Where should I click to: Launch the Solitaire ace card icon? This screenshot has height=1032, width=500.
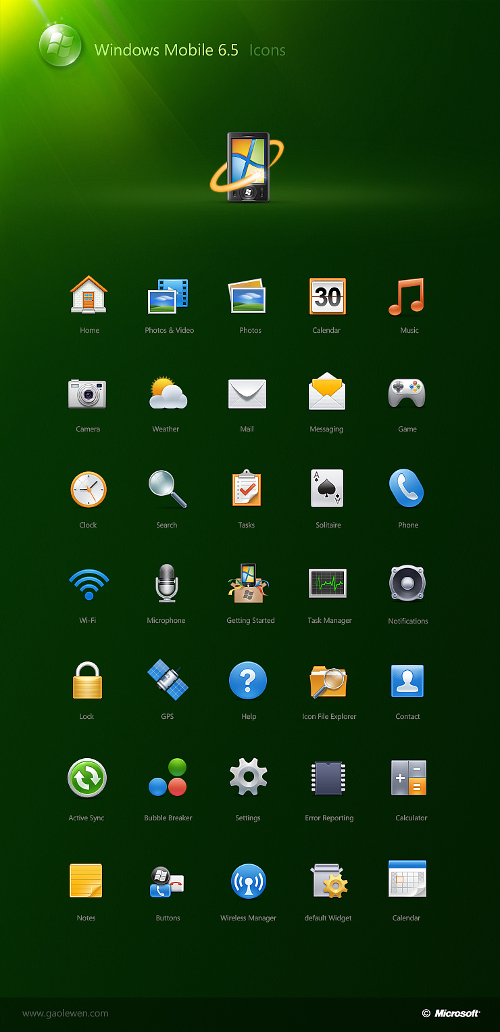(x=327, y=488)
